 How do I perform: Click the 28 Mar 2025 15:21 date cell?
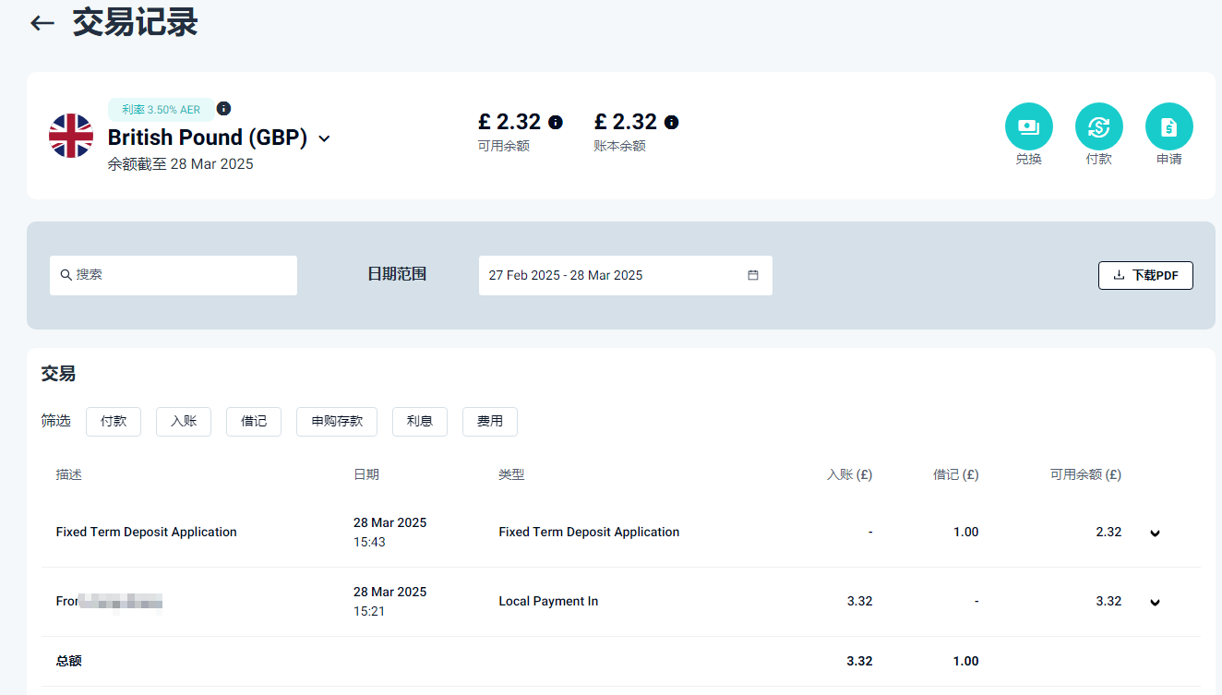click(390, 601)
